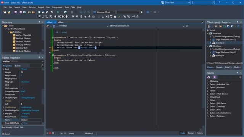This screenshot has height=137, width=244.
Task: Close the active uMain editor tab
Action: tap(55, 22)
